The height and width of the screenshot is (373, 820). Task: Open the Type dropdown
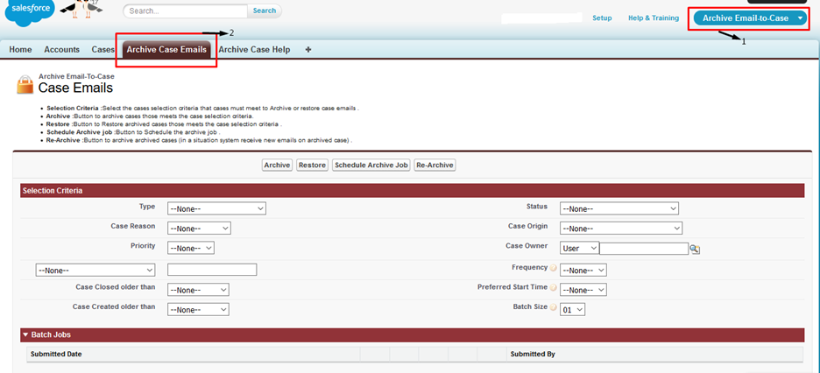(216, 208)
